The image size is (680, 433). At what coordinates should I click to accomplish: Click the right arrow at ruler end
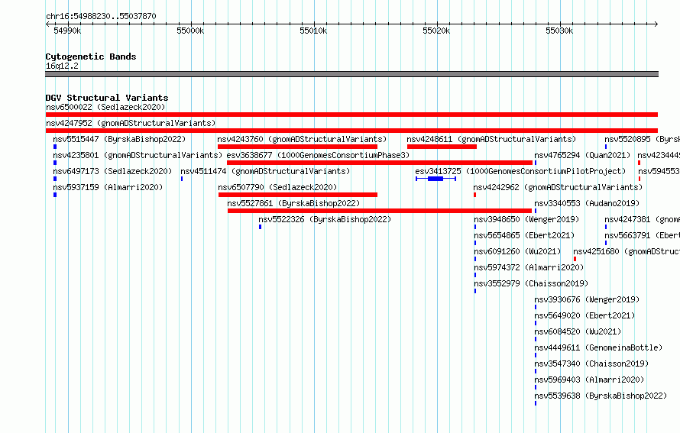pyautogui.click(x=656, y=24)
